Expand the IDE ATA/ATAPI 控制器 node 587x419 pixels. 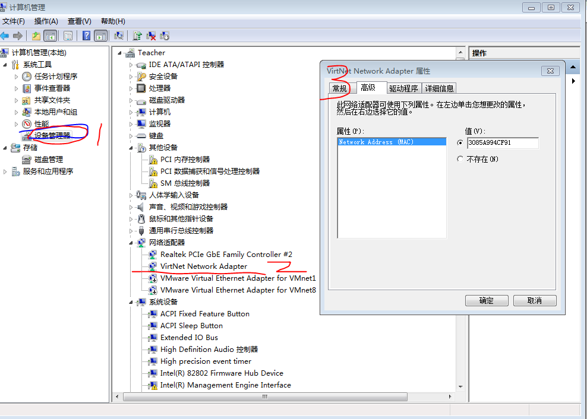tap(131, 65)
